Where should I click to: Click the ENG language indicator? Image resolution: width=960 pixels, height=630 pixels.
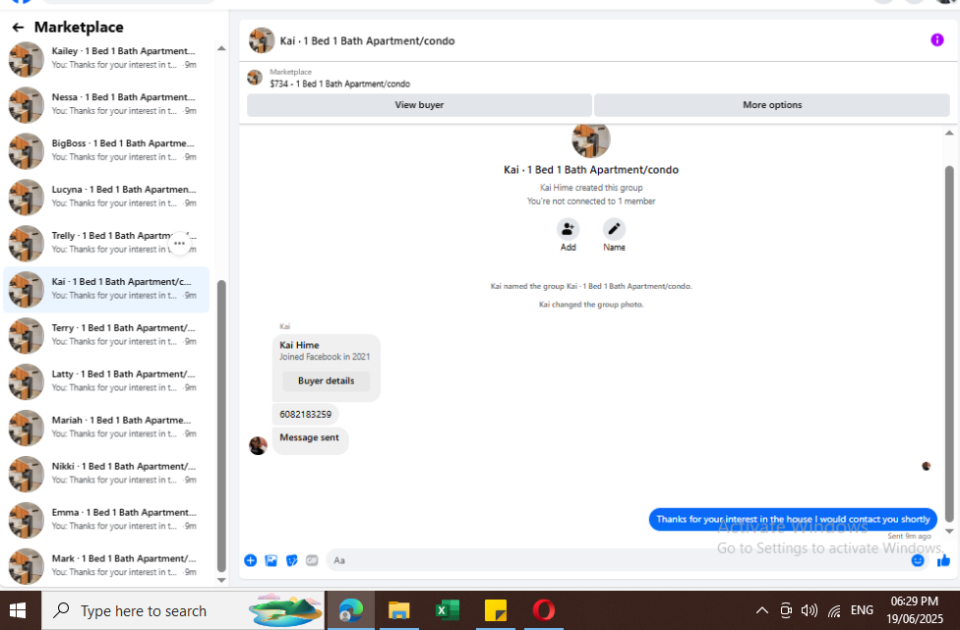(862, 610)
